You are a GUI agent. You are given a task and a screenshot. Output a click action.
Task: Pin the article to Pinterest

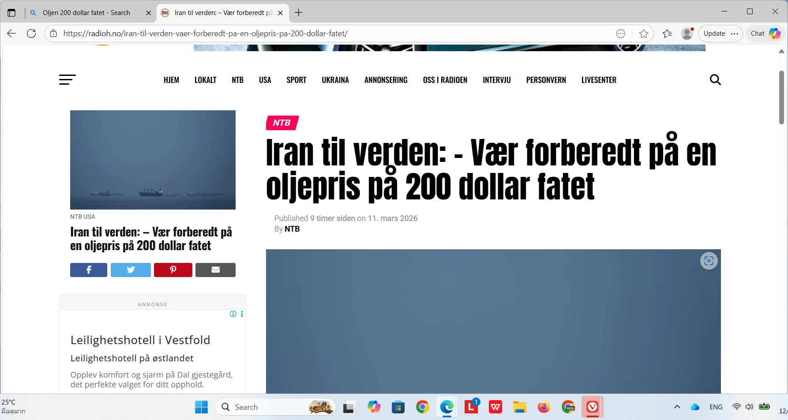[x=173, y=270]
